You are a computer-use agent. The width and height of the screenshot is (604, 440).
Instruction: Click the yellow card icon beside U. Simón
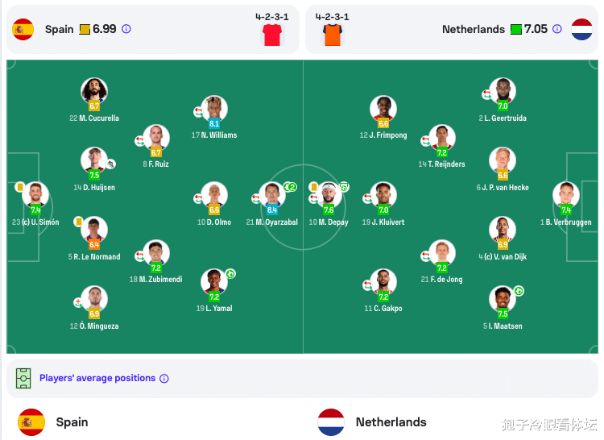19,187
